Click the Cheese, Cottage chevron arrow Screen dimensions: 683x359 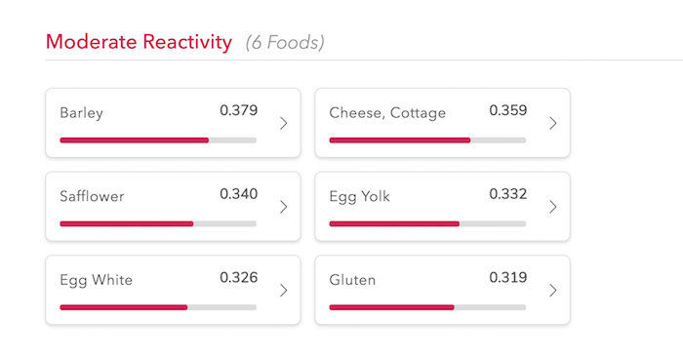coord(553,123)
